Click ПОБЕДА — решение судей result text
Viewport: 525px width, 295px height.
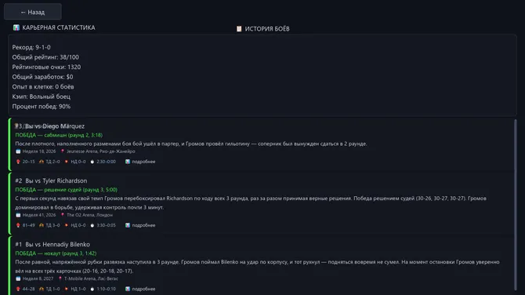(67, 190)
